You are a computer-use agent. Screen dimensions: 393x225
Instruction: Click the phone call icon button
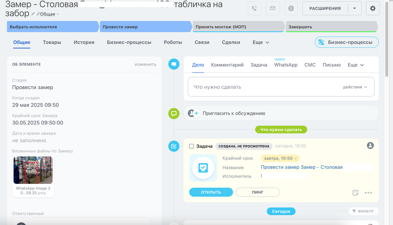point(255,8)
